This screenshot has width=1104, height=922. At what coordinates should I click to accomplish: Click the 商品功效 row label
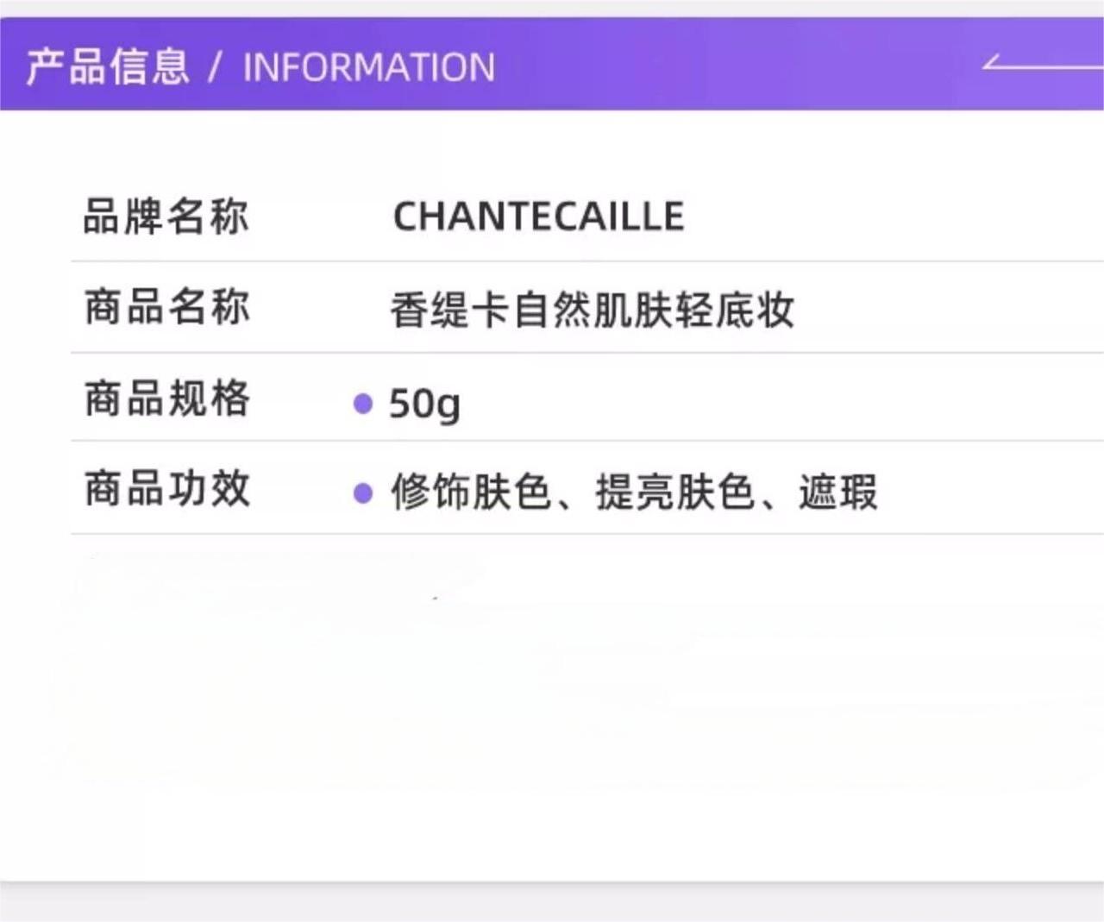[x=166, y=489]
